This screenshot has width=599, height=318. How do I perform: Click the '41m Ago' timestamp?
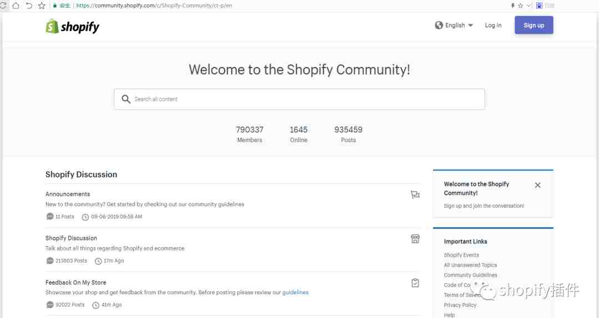pos(111,305)
